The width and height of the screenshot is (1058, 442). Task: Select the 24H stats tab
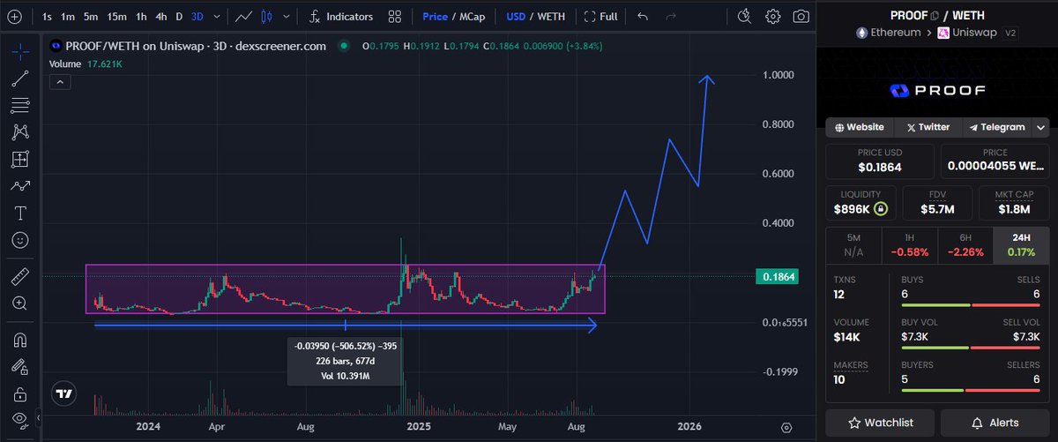(x=1019, y=244)
